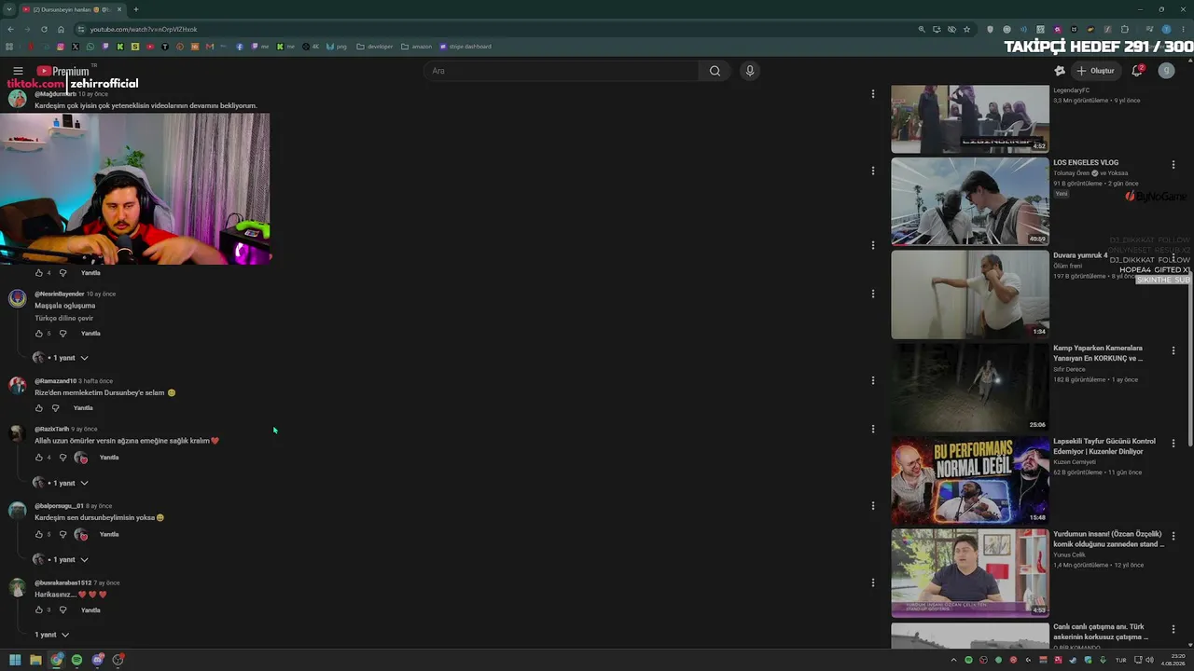Go back to the previous page

click(x=10, y=29)
